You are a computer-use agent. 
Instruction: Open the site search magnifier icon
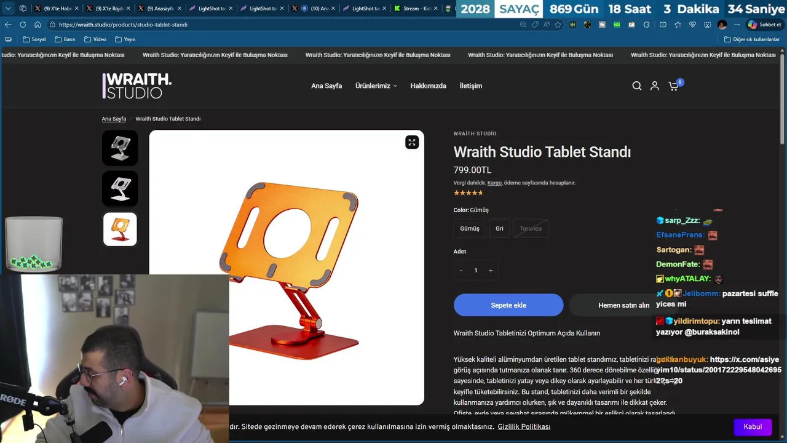[637, 86]
